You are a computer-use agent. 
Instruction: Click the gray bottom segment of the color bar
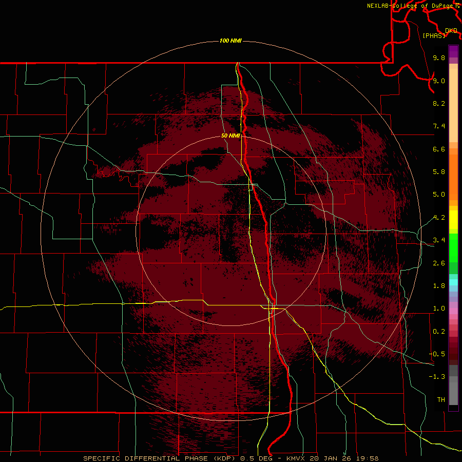(453, 391)
